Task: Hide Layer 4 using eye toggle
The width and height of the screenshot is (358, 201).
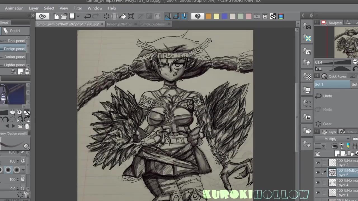Action: [x=318, y=183]
